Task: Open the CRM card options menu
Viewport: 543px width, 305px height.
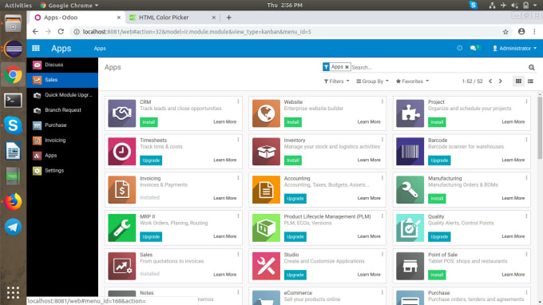Action: tap(238, 101)
